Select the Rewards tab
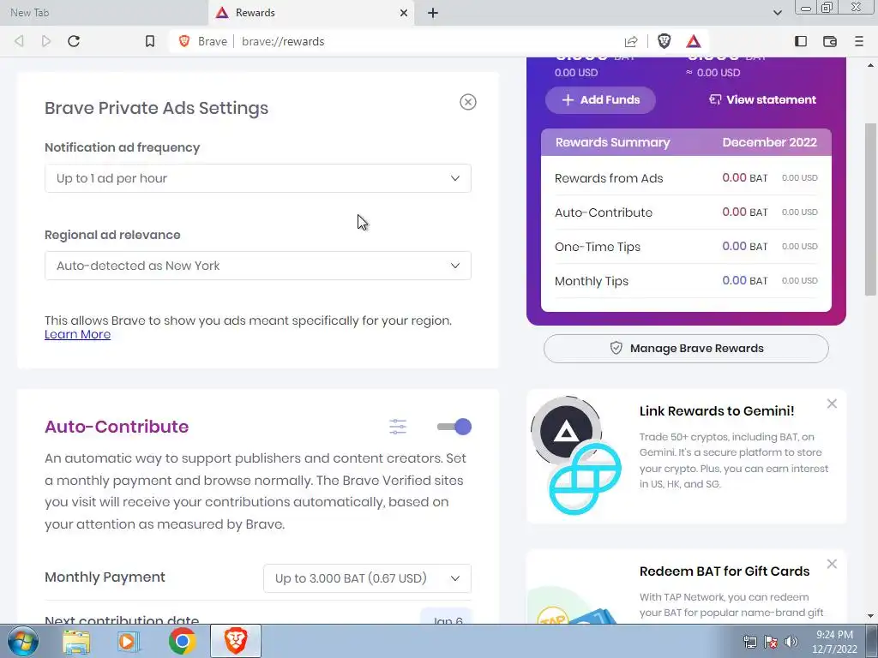This screenshot has width=878, height=658. (311, 13)
